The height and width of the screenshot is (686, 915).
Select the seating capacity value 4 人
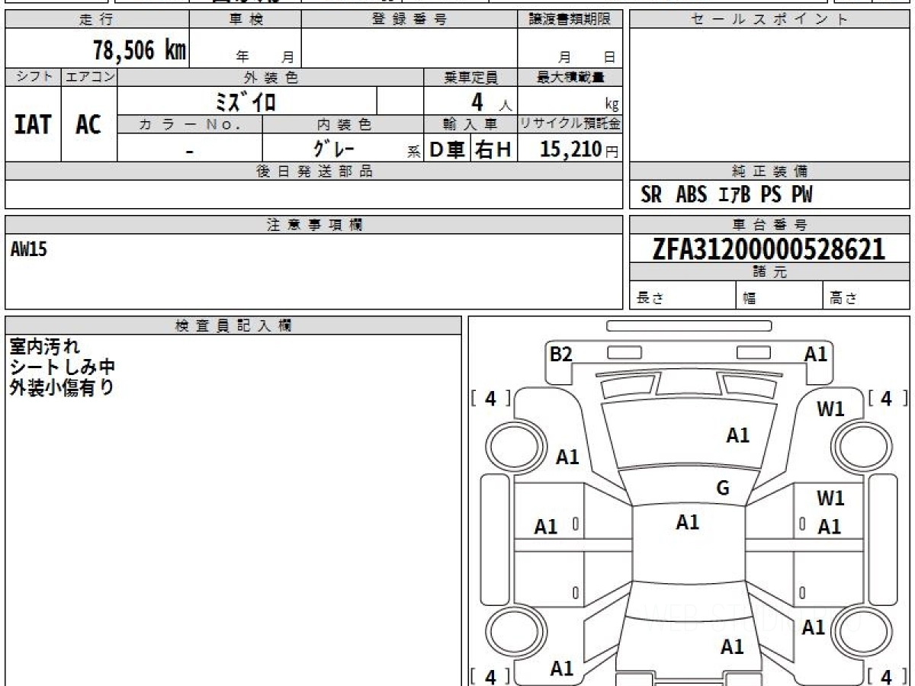(x=490, y=102)
